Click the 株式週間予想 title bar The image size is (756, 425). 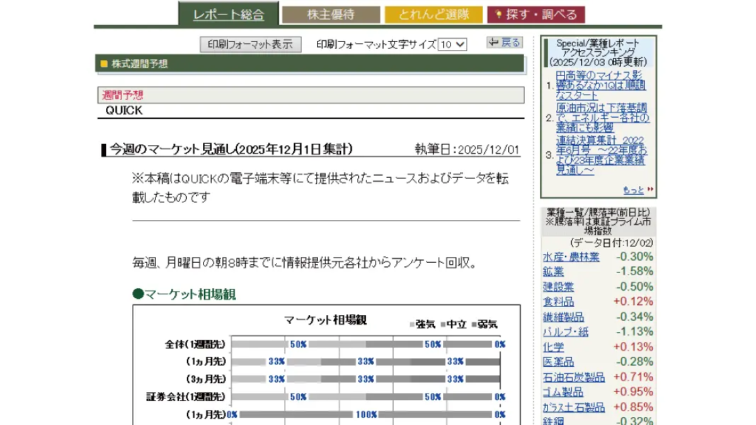[x=309, y=64]
